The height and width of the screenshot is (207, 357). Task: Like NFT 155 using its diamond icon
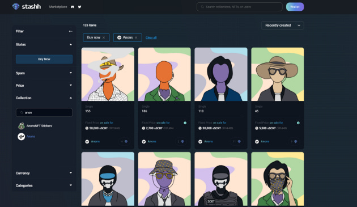point(126,142)
